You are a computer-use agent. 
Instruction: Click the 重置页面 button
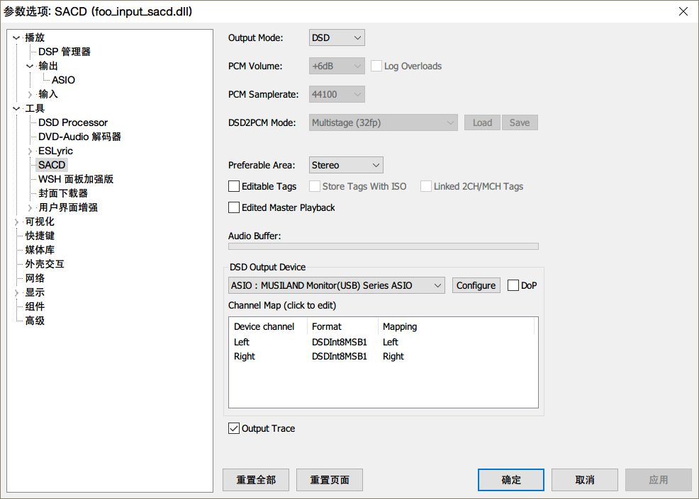coord(330,479)
